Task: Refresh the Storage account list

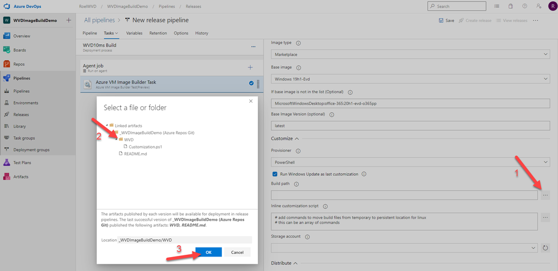Action: [x=546, y=248]
